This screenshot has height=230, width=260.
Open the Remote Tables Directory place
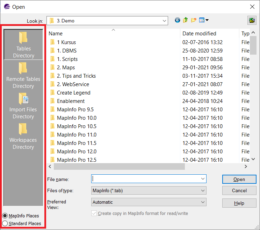pos(23,75)
